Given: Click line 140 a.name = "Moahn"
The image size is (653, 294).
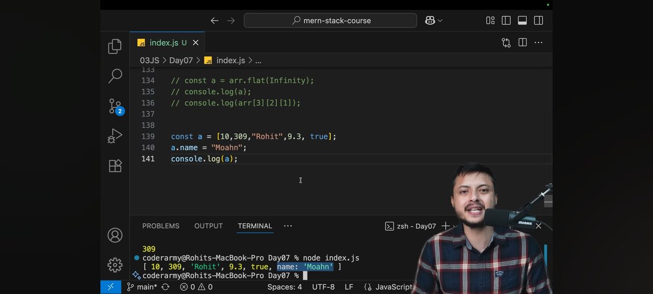Looking at the screenshot, I should click(209, 148).
